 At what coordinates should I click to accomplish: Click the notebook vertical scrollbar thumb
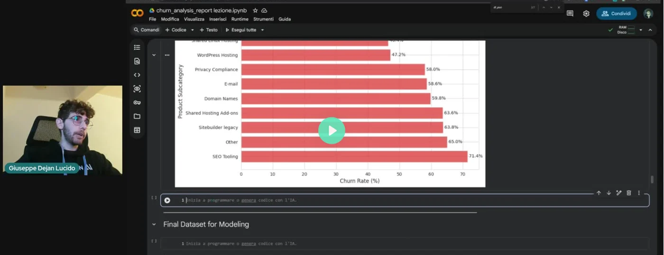(x=652, y=179)
